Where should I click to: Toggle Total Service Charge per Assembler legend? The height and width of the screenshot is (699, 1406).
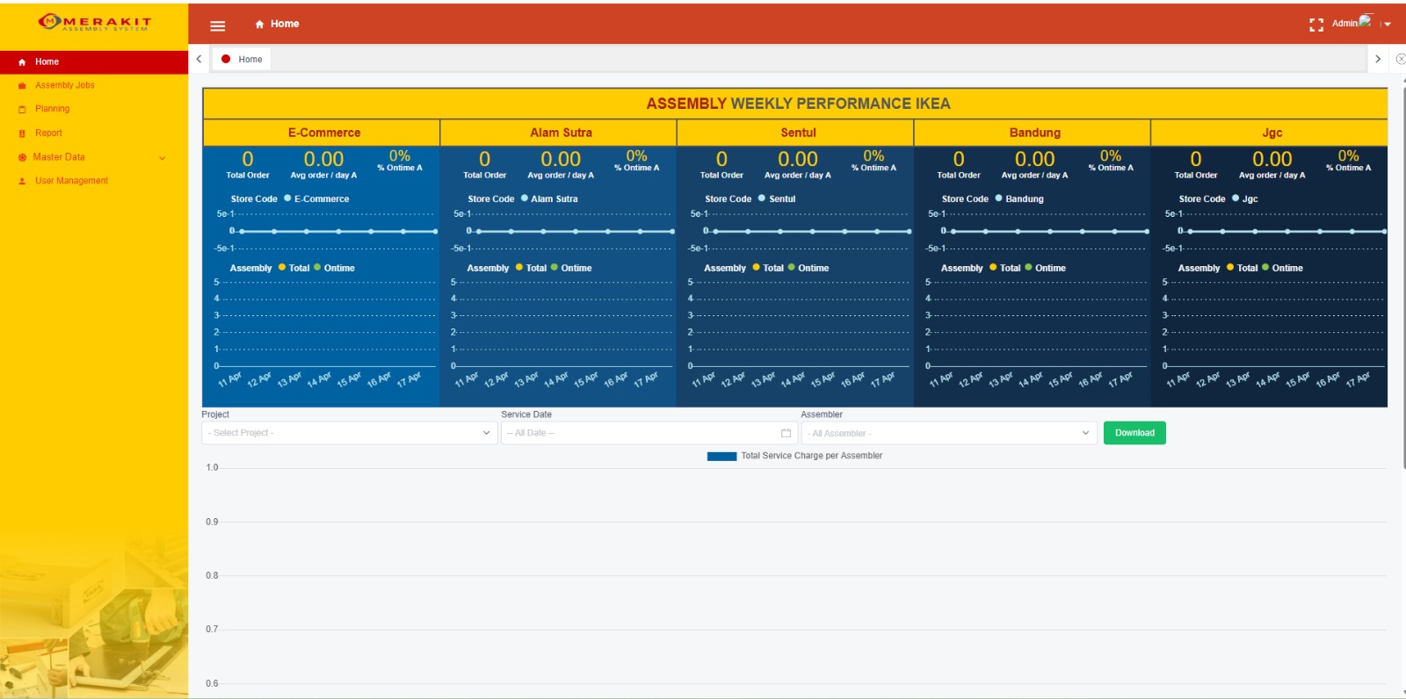coord(794,456)
